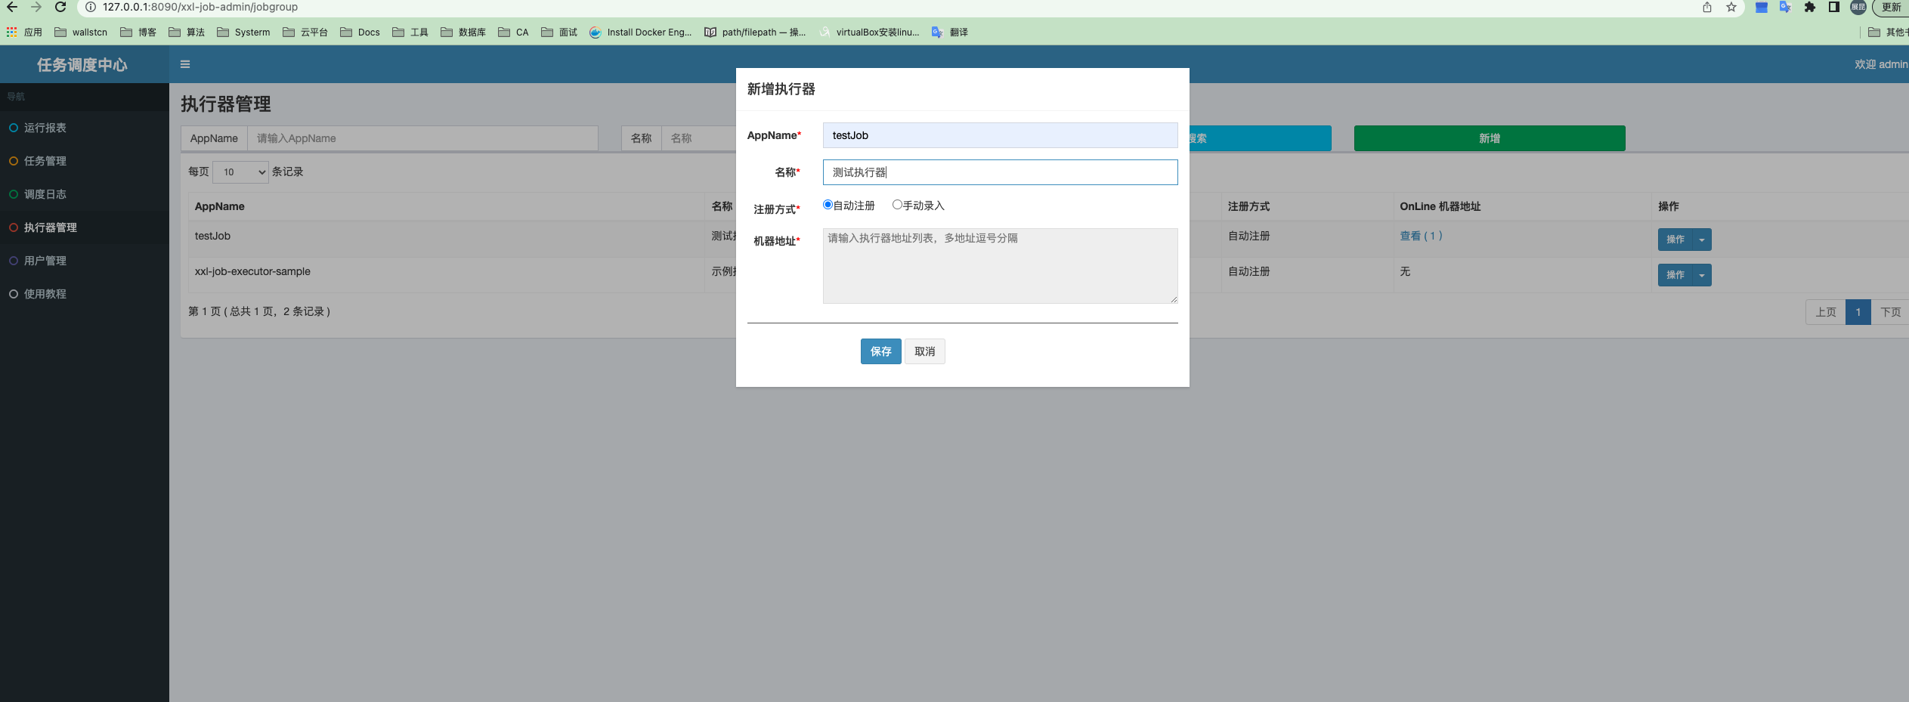Open the Google Translate extension icon
1909x702 pixels.
tap(1785, 8)
